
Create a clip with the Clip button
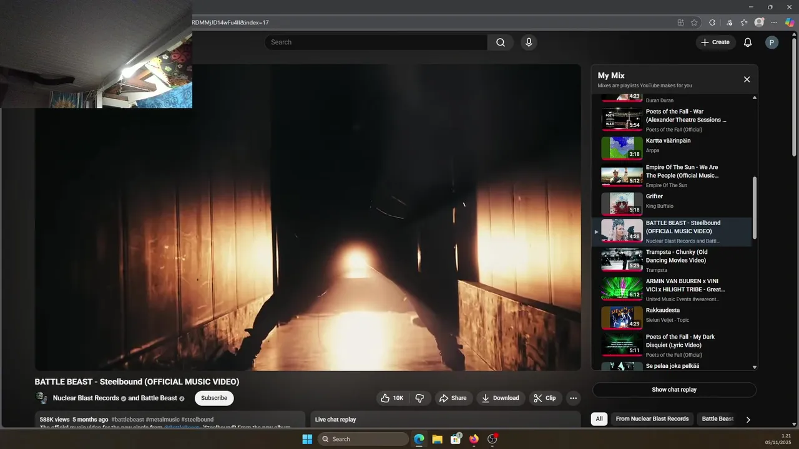pyautogui.click(x=545, y=398)
